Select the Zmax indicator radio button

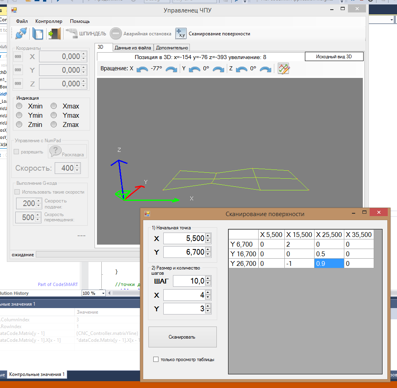click(53, 125)
